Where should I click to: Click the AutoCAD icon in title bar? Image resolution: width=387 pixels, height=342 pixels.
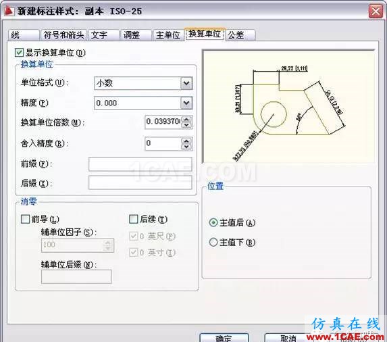pos(9,11)
